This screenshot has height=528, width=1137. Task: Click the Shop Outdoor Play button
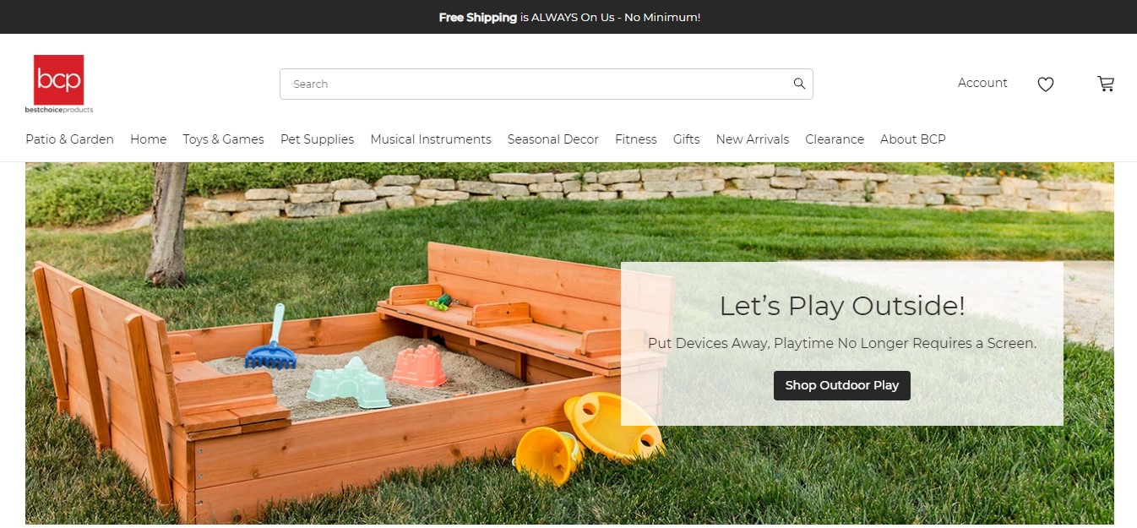[842, 385]
